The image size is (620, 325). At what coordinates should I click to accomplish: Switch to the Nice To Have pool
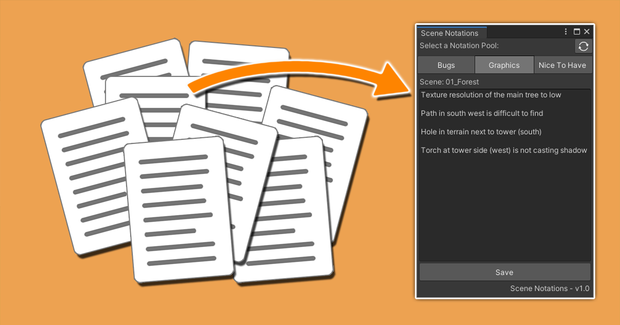(563, 64)
